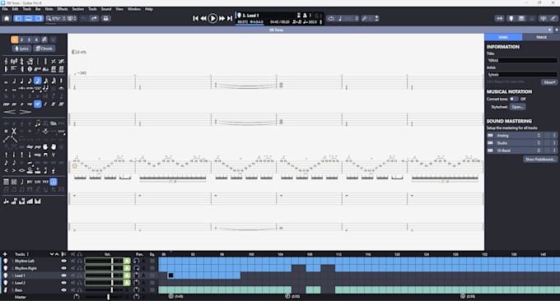
Task: Click the Lead 1 track instrument icon
Action: coord(6,276)
